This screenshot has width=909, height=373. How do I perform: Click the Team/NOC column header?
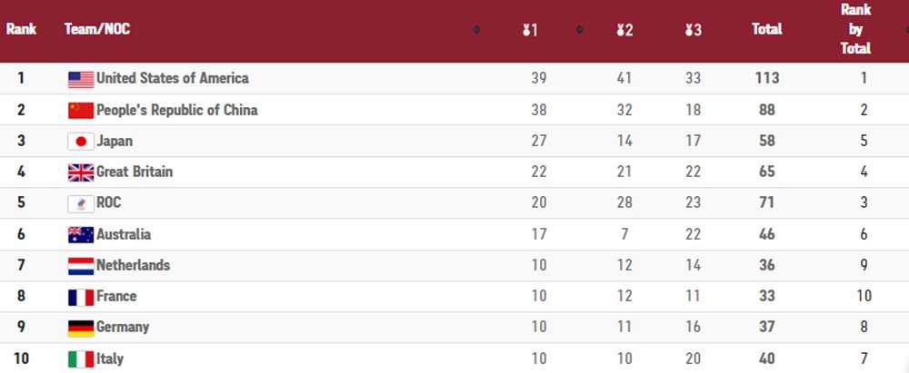[97, 30]
